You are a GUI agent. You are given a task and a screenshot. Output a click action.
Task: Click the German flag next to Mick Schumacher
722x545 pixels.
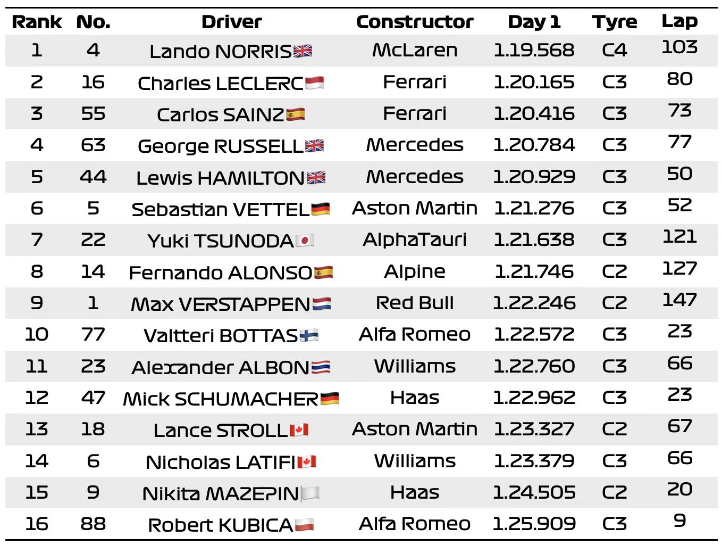[x=330, y=399]
